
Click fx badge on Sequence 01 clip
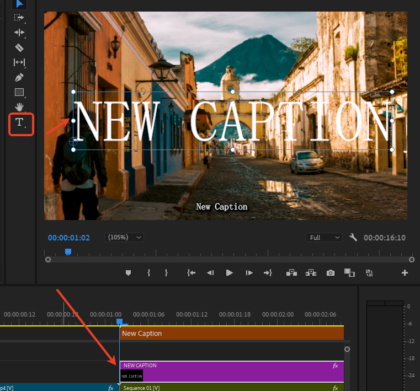point(336,388)
